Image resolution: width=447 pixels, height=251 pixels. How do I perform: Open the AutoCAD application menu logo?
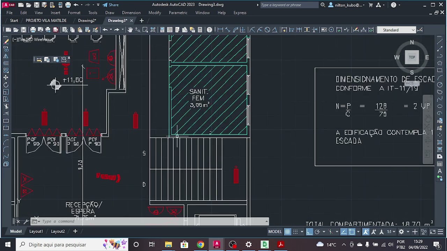pos(9,5)
